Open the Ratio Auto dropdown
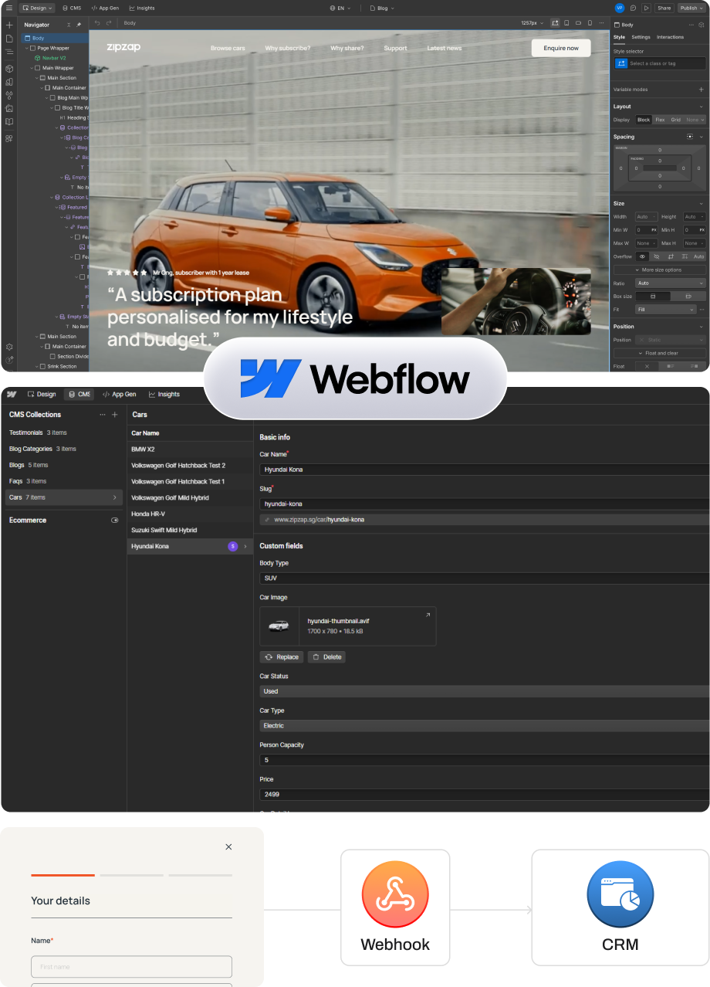This screenshot has height=987, width=710. point(670,283)
